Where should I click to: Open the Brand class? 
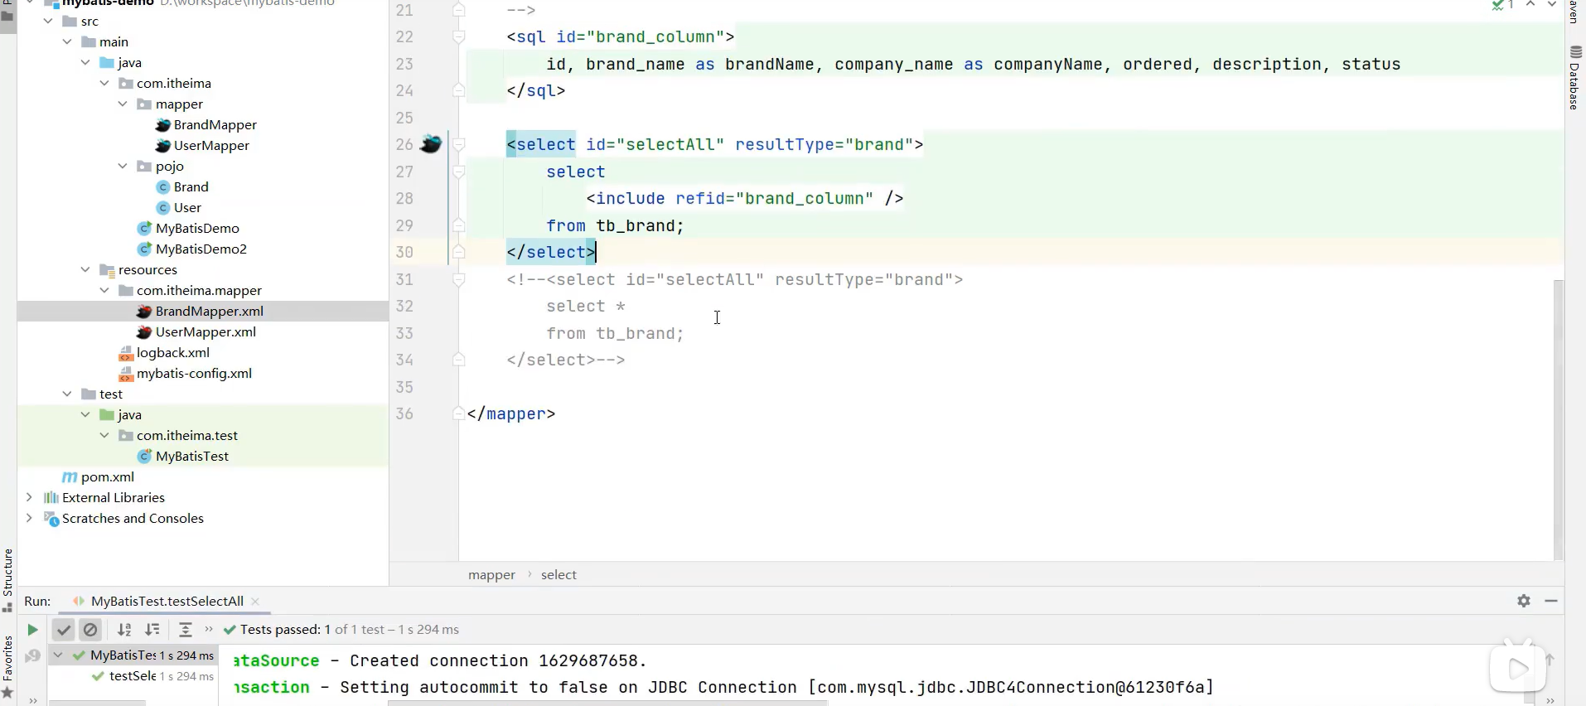coord(191,186)
